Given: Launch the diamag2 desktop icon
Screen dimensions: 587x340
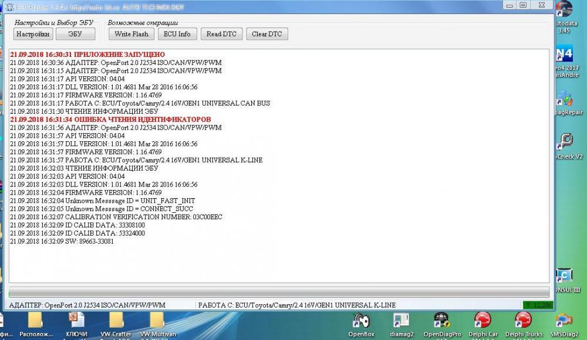Looking at the screenshot, I should coord(402,321).
